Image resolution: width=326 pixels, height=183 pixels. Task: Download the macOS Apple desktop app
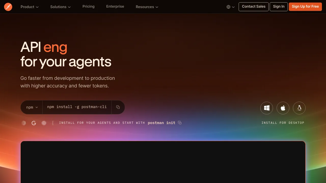coord(283,108)
